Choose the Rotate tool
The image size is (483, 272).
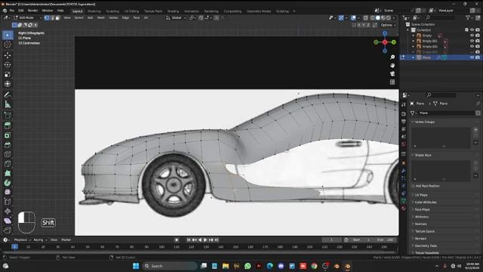[8, 65]
